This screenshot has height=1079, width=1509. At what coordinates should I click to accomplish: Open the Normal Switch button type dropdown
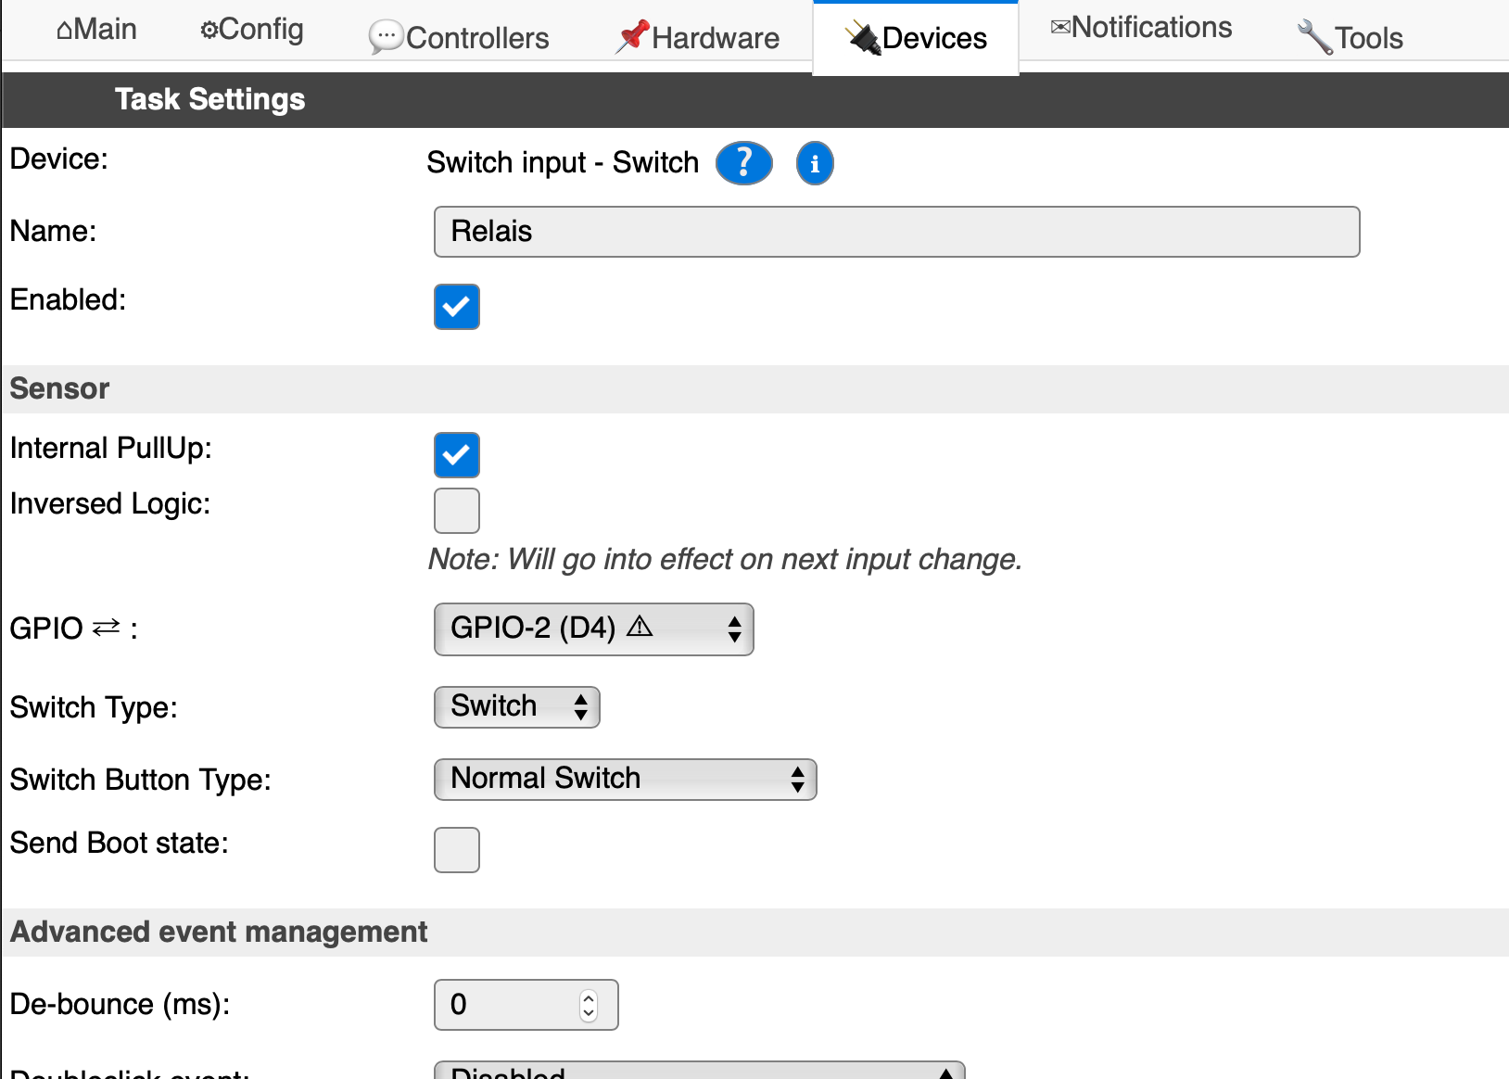(x=626, y=780)
